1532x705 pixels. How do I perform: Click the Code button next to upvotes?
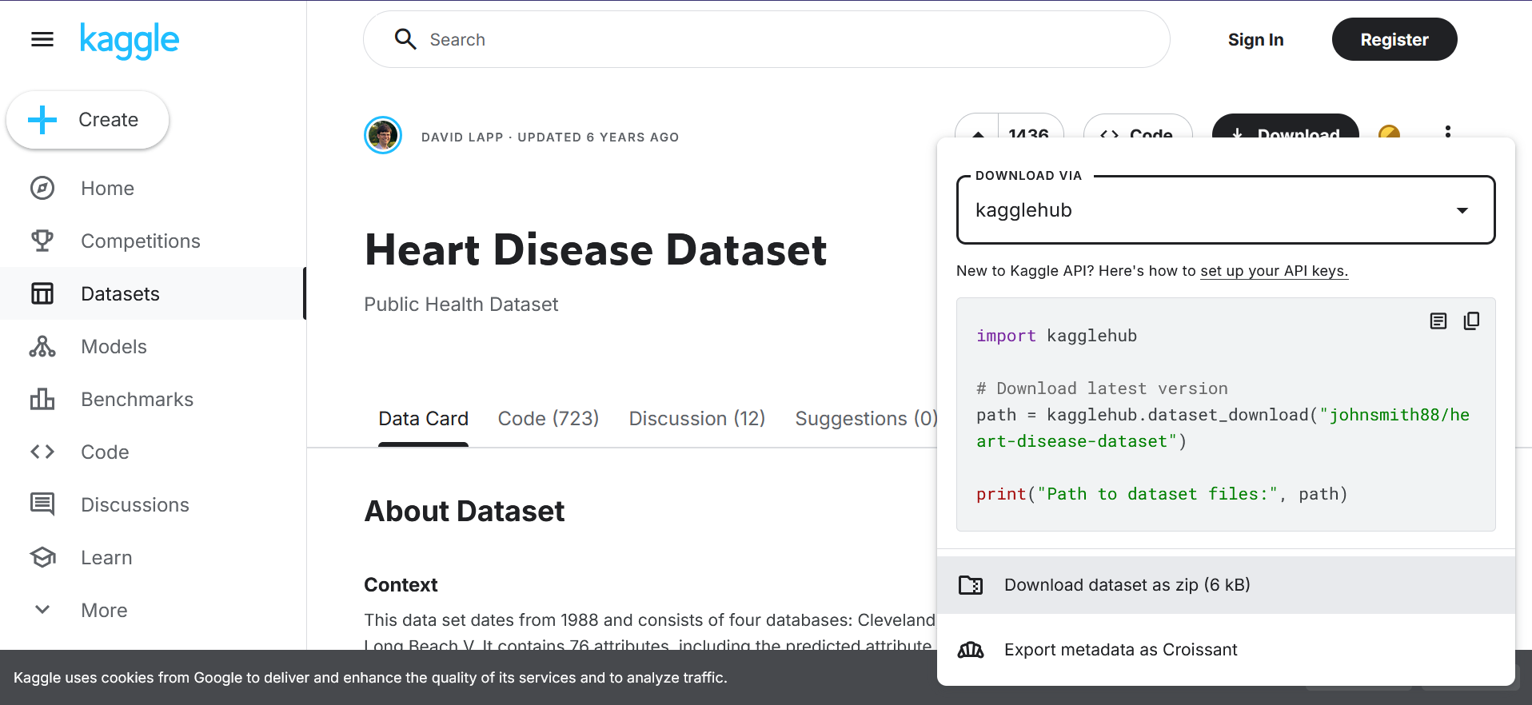1138,128
